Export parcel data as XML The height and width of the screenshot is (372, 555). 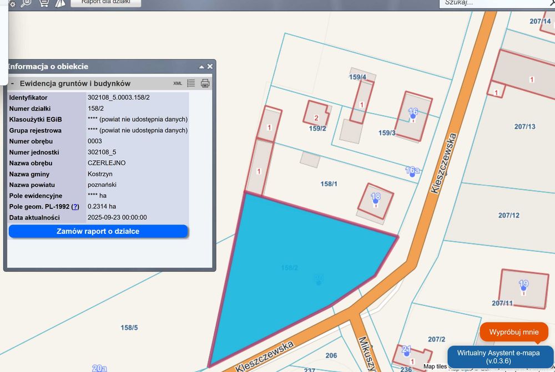pos(178,84)
